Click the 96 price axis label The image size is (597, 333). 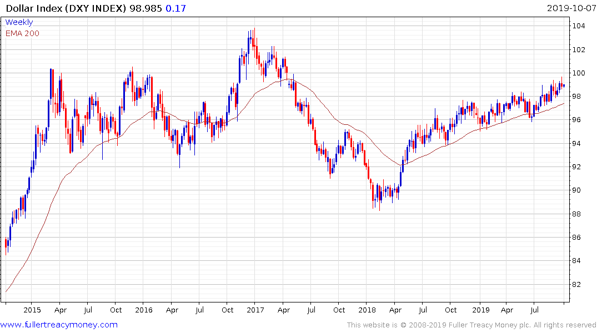click(x=576, y=119)
